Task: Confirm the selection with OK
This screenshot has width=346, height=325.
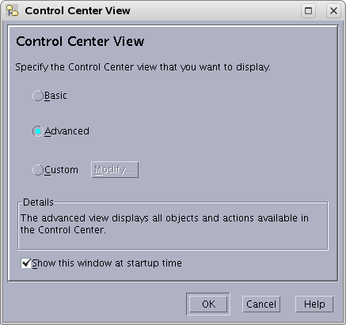Action: click(x=208, y=304)
